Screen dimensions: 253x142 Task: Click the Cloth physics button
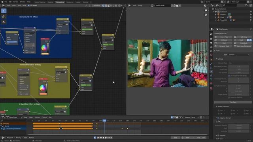pyautogui.click(x=223, y=43)
